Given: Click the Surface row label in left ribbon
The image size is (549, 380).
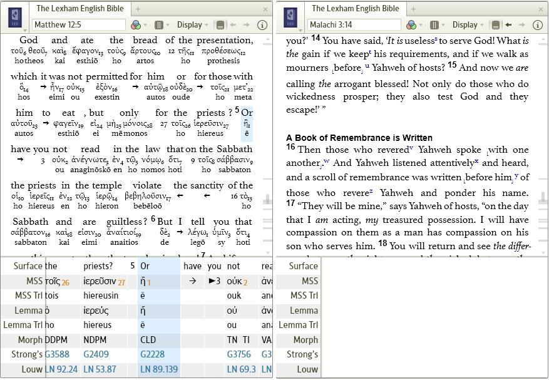Looking at the screenshot, I should (x=28, y=266).
